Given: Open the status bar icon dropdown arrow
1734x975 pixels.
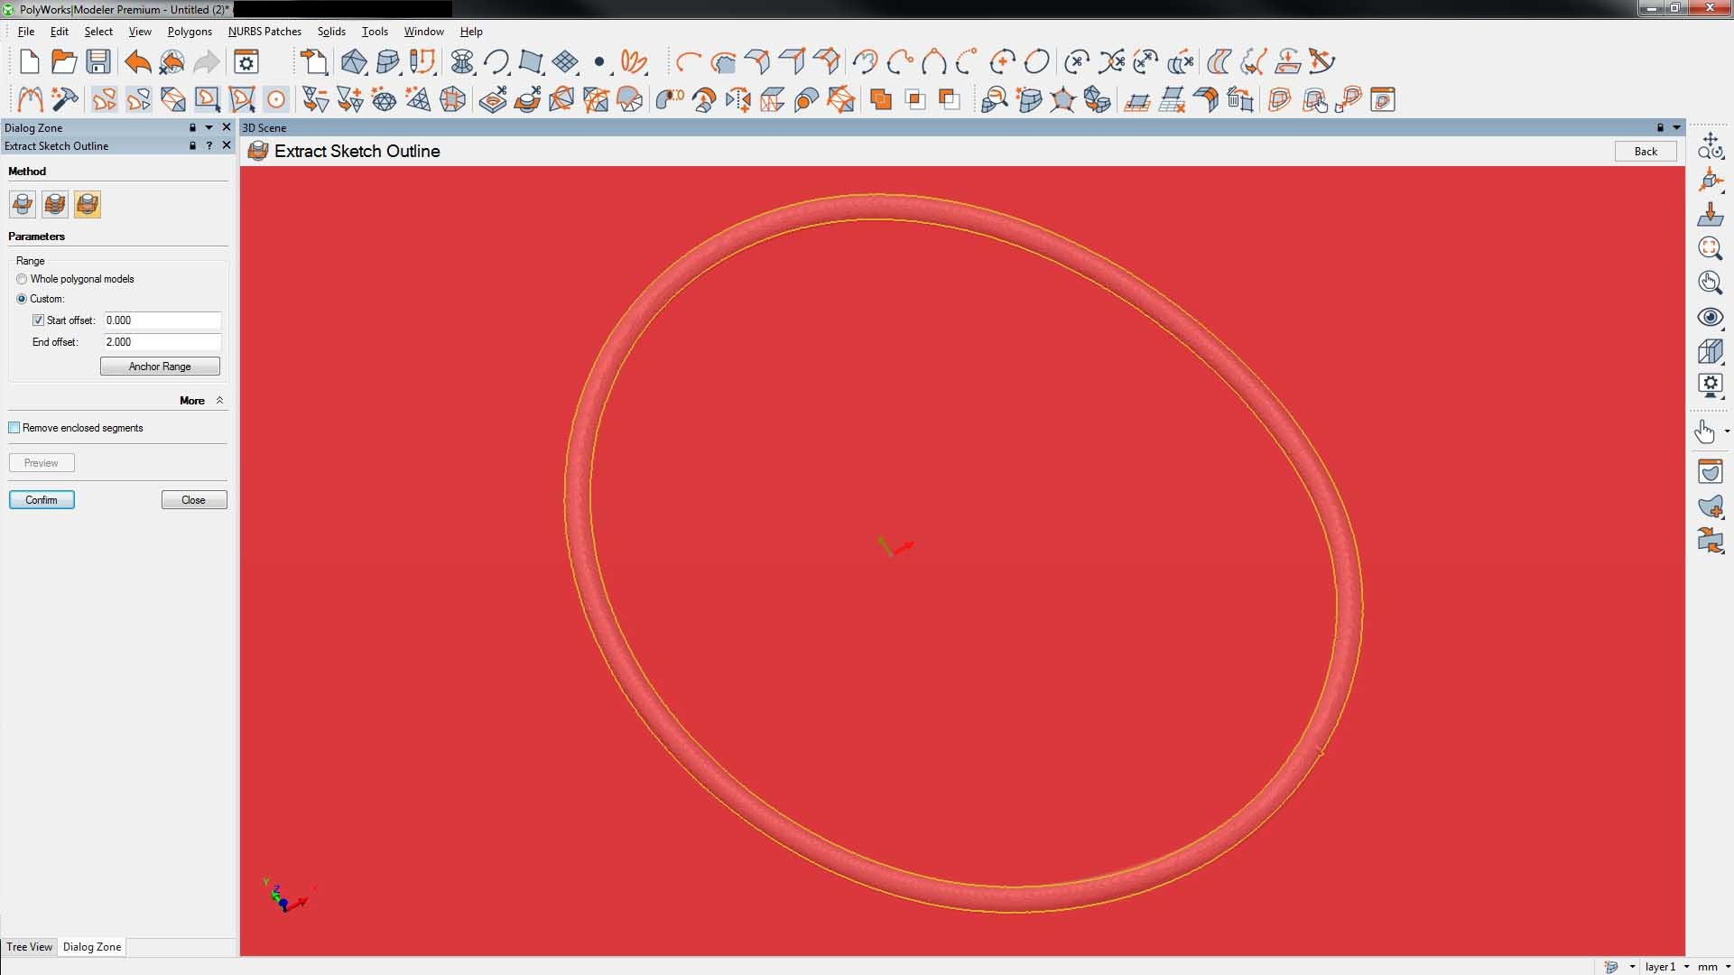Looking at the screenshot, I should tap(1632, 967).
